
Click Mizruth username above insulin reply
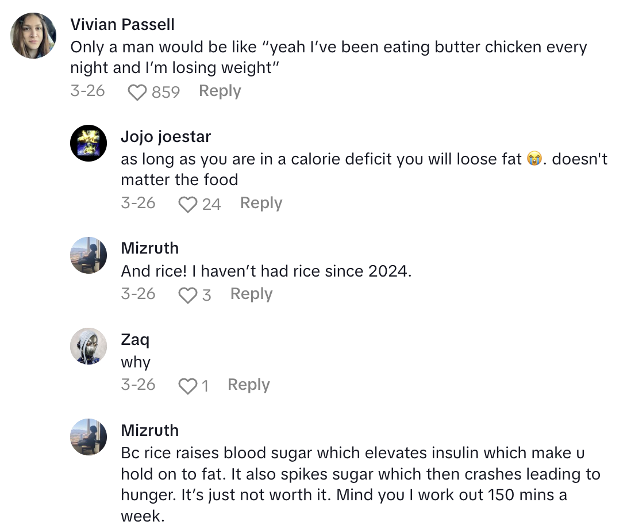click(x=149, y=430)
